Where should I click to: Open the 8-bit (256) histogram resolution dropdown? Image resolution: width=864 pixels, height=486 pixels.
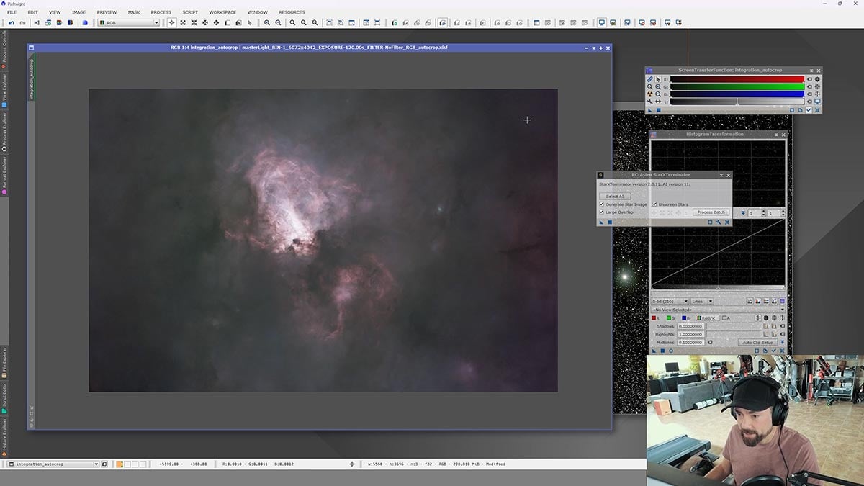click(x=669, y=301)
